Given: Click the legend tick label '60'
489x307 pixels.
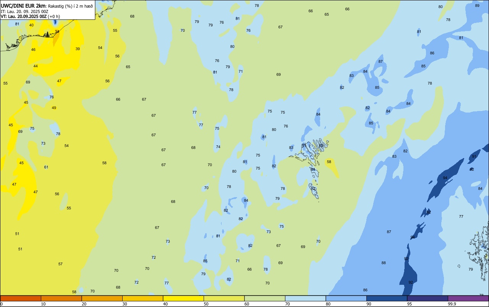Looking at the screenshot, I should click(247, 304).
